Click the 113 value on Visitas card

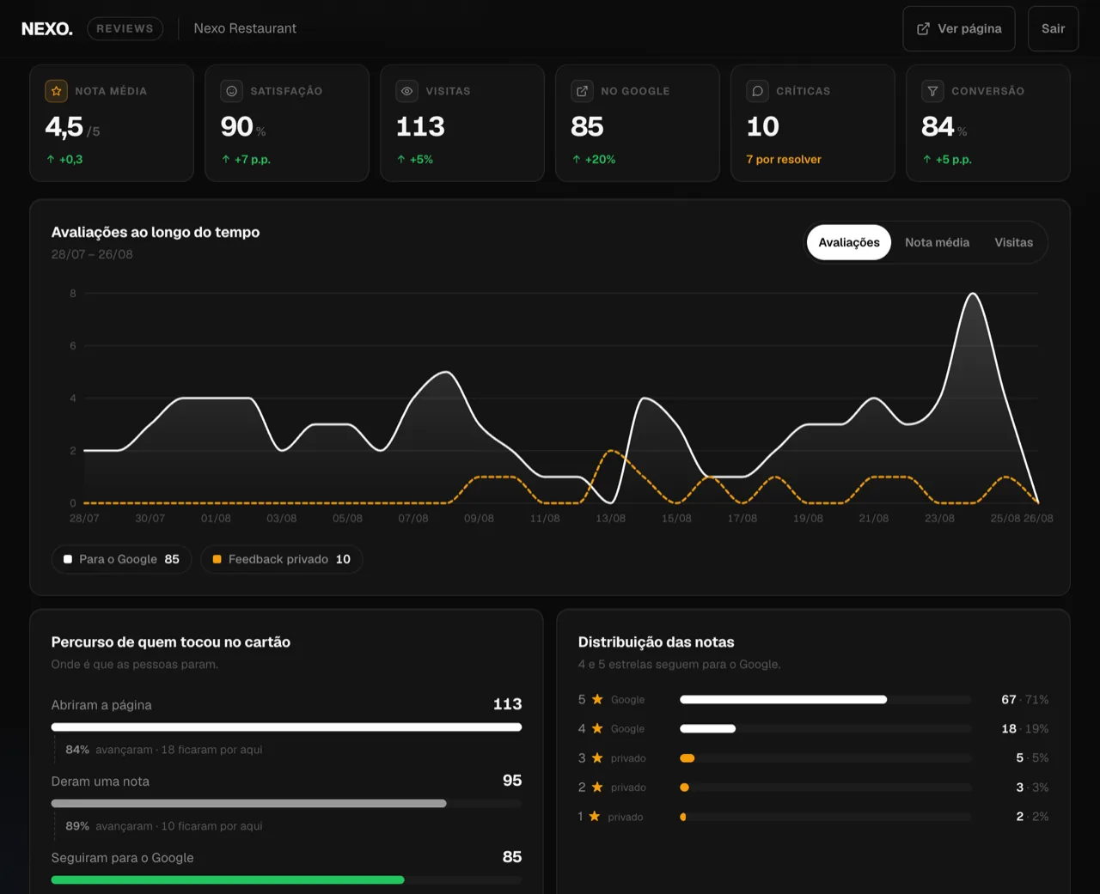[420, 127]
